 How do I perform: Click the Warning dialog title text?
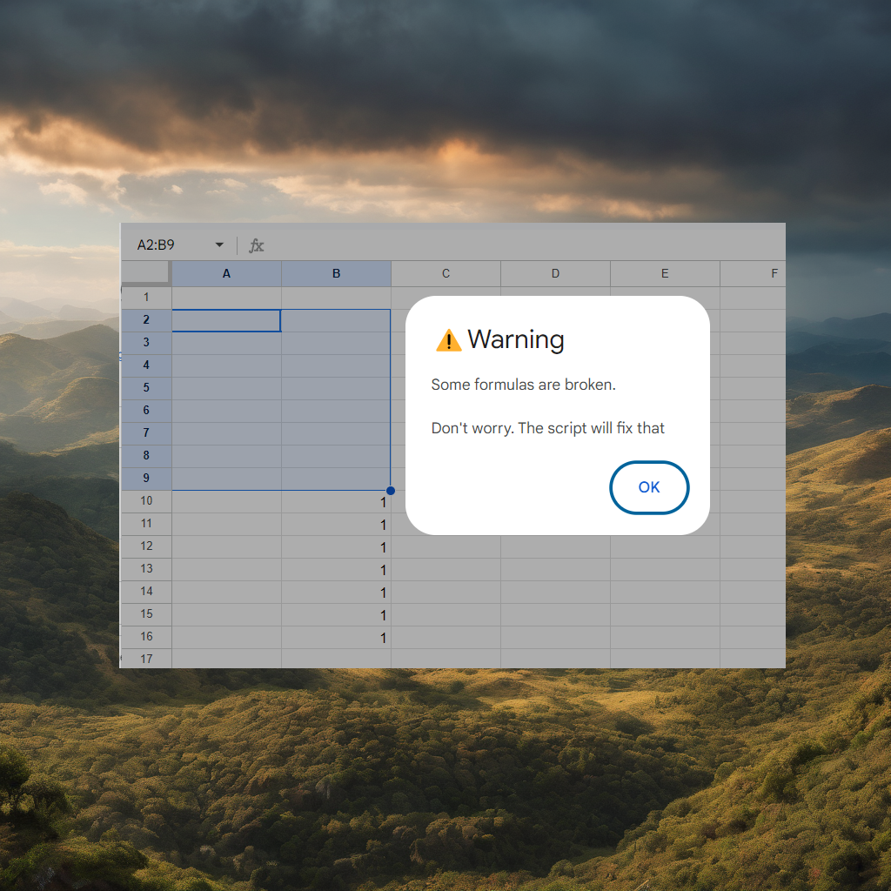pyautogui.click(x=515, y=340)
